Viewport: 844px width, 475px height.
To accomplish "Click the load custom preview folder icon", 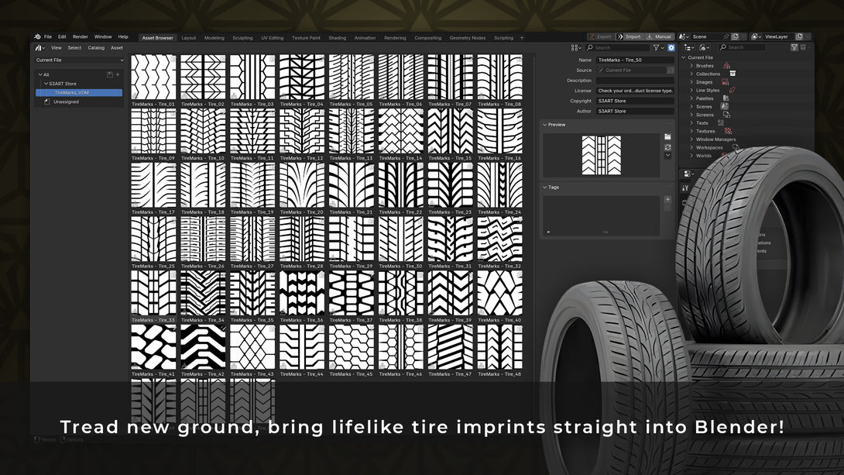I will click(x=667, y=137).
